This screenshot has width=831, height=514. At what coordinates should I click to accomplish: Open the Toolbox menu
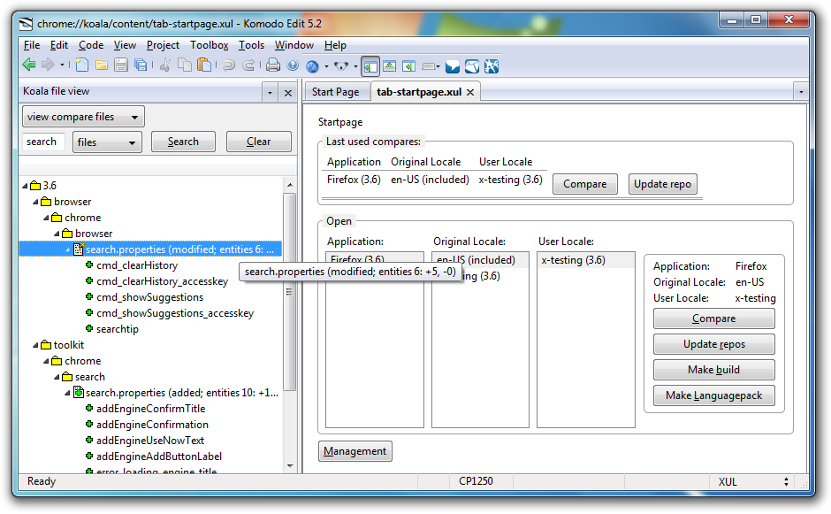click(210, 45)
